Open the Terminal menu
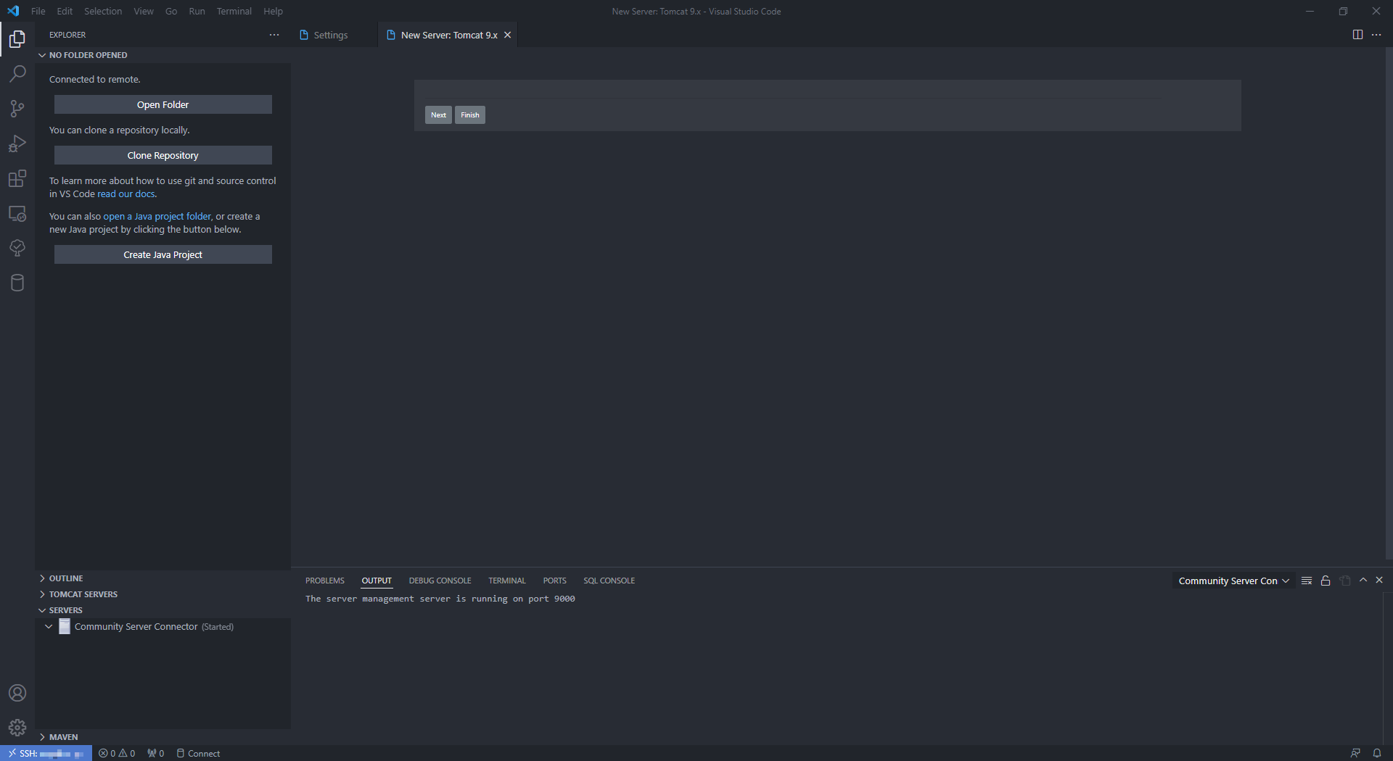 tap(234, 11)
